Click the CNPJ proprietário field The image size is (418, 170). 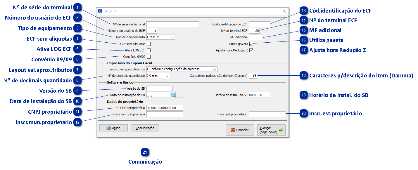[165, 107]
